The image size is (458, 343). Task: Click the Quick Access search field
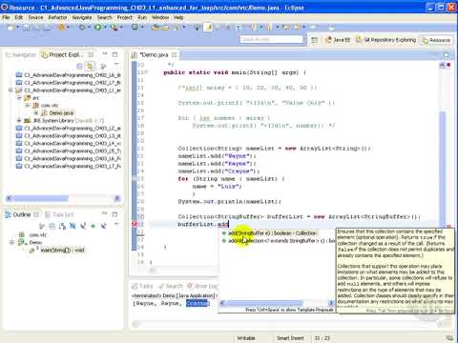click(x=271, y=39)
